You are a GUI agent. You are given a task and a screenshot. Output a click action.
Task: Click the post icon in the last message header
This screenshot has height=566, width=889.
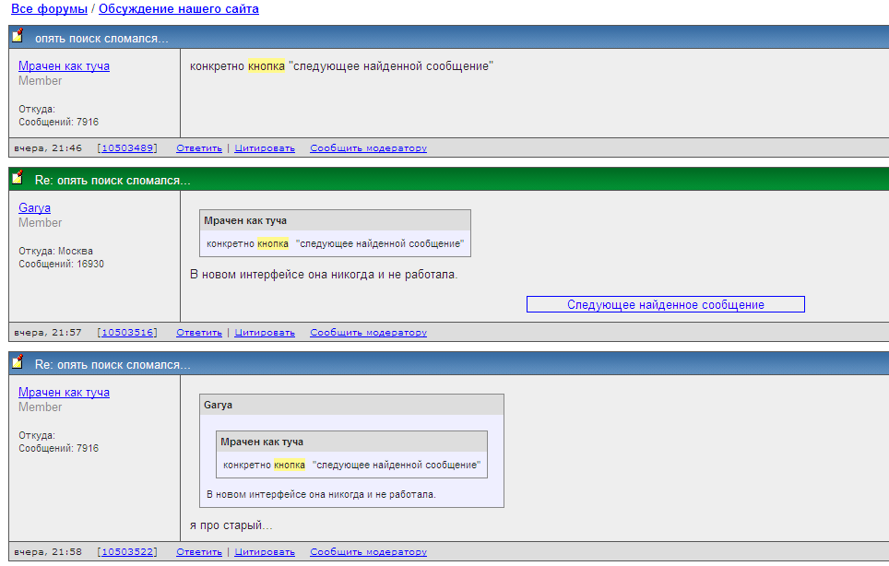[18, 362]
